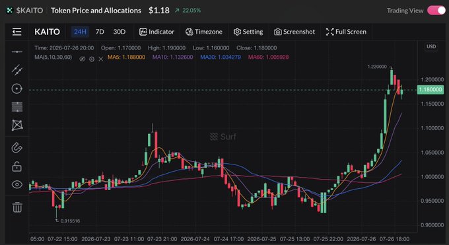Select the wave pattern drawing tool
This screenshot has width=449, height=245.
(x=17, y=125)
